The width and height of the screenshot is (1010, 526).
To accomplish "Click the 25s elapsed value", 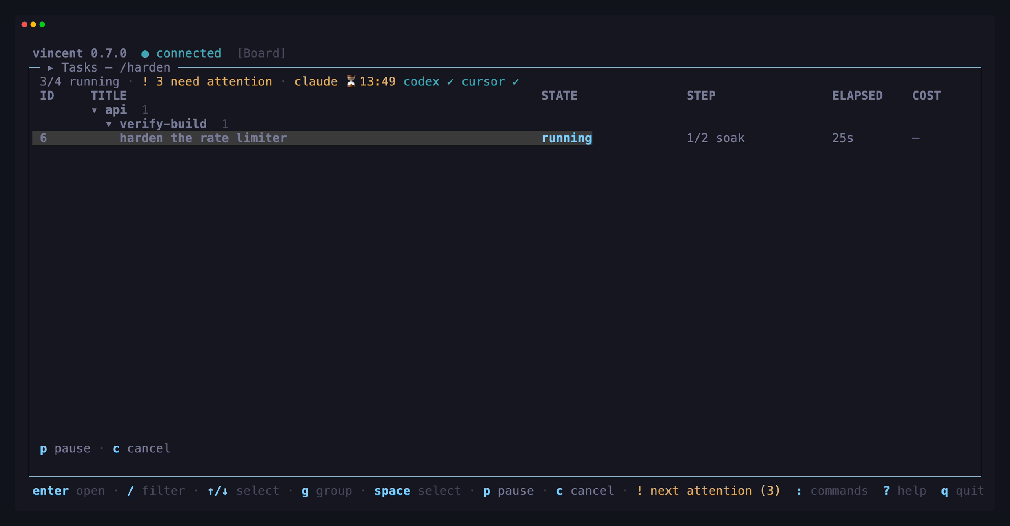I will (x=843, y=138).
